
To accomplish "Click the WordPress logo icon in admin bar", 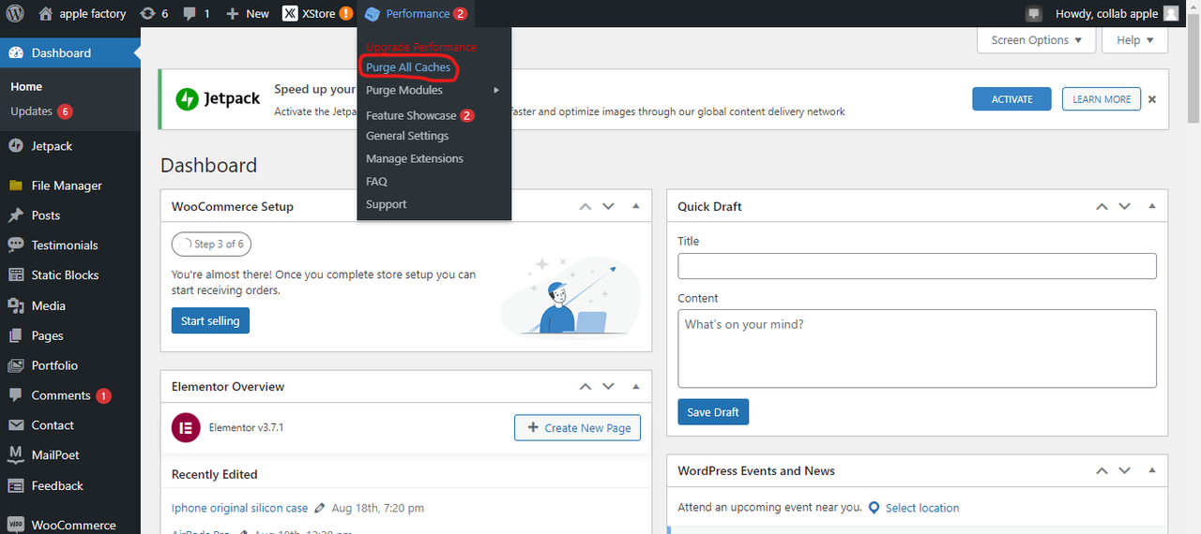I will 15,13.
